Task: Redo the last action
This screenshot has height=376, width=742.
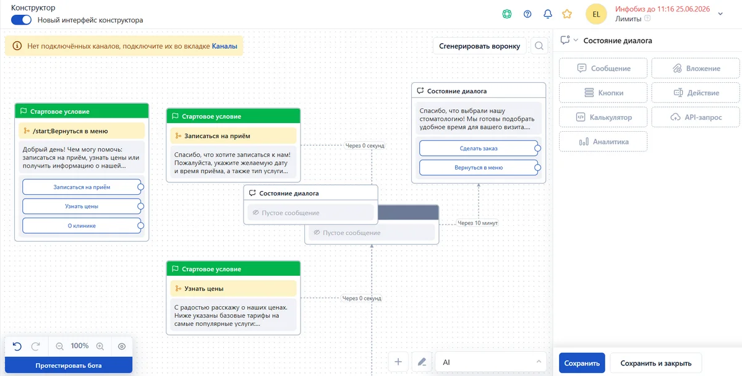Action: (x=36, y=346)
